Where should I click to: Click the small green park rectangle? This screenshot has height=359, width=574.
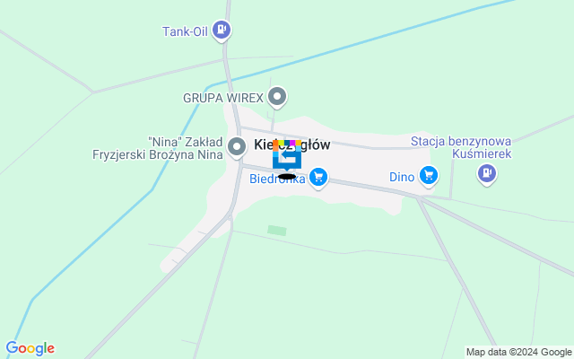pyautogui.click(x=277, y=231)
